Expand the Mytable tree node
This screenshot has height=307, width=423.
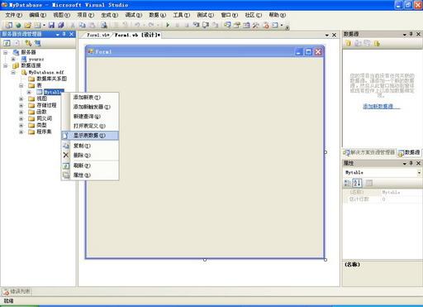click(x=29, y=92)
